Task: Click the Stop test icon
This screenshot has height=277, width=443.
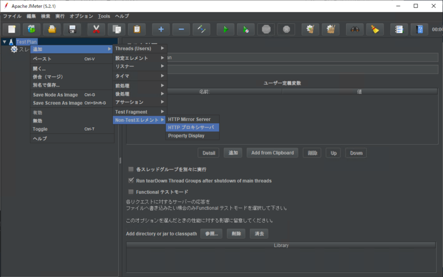Action: (x=266, y=29)
